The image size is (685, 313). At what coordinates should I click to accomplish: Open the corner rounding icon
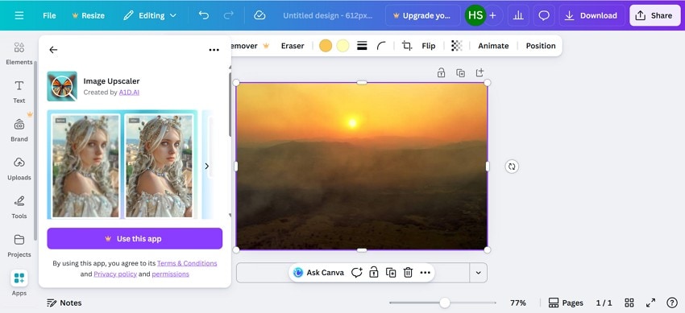click(381, 46)
